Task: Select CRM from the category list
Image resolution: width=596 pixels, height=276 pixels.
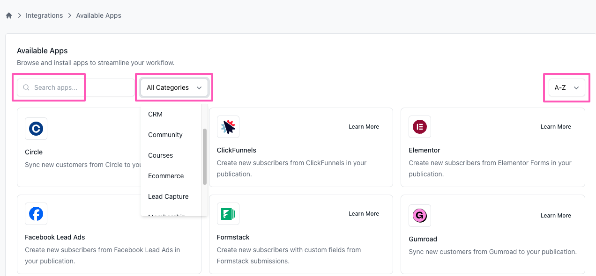Action: pos(155,114)
